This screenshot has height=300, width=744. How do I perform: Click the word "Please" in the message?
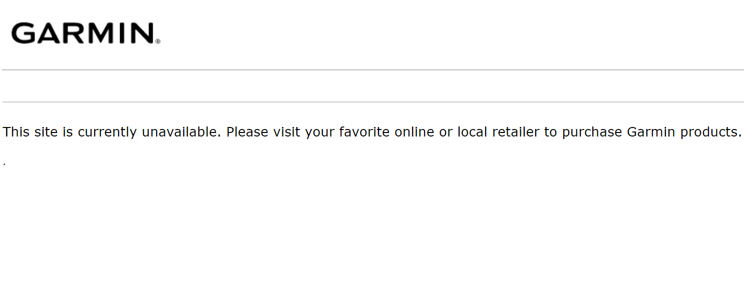click(247, 132)
